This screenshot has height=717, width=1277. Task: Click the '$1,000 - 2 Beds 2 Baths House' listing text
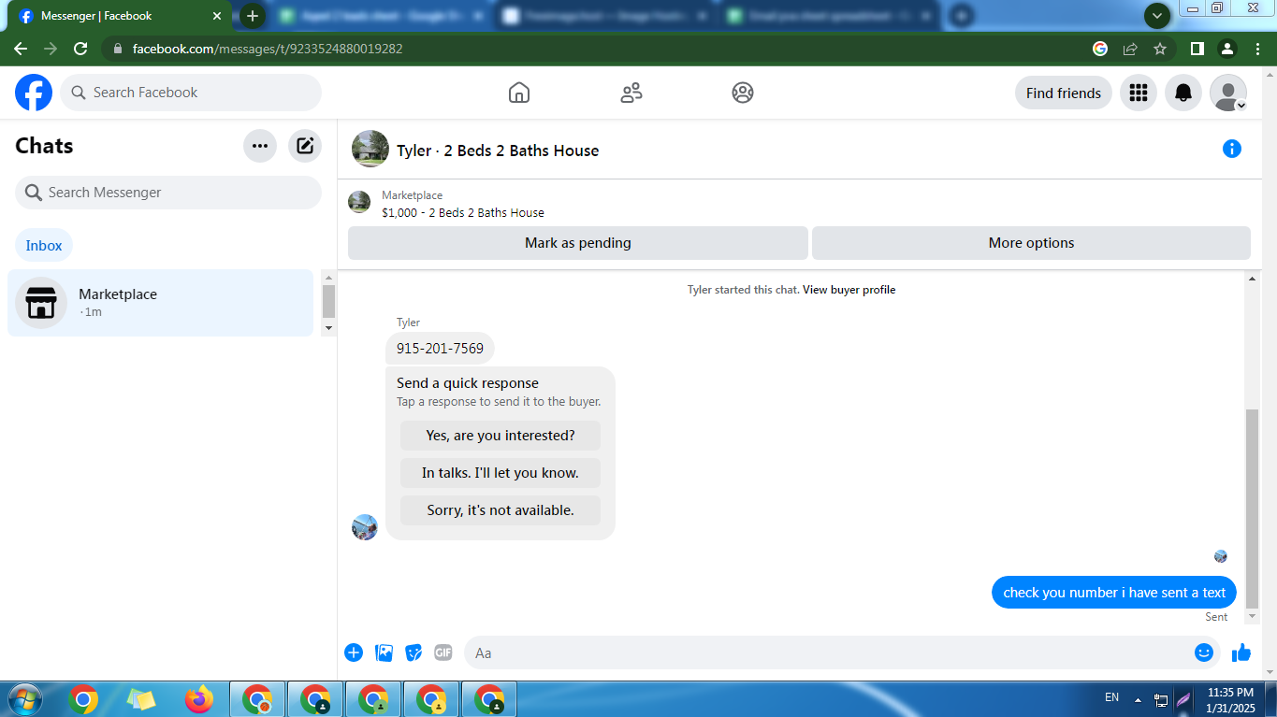coord(463,213)
